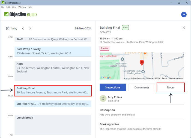The height and width of the screenshot is (138, 191).
Task: Click the red map location pin
Action: [142, 63]
